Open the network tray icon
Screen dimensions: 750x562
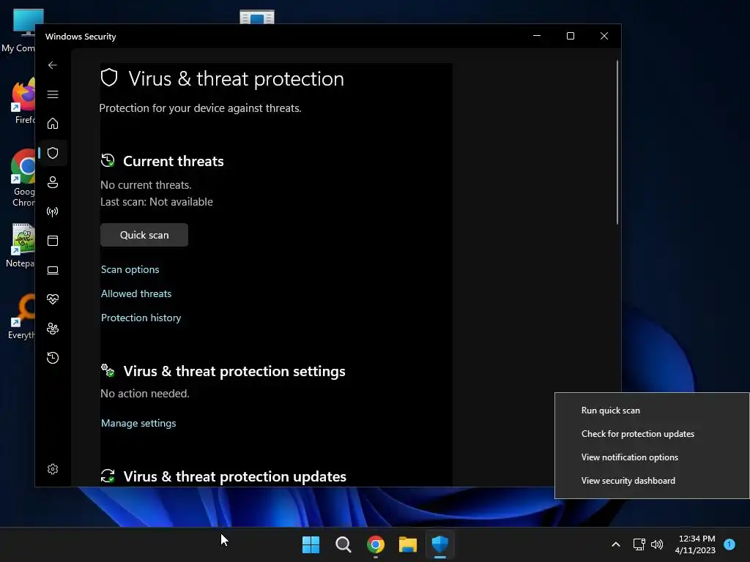click(x=639, y=544)
